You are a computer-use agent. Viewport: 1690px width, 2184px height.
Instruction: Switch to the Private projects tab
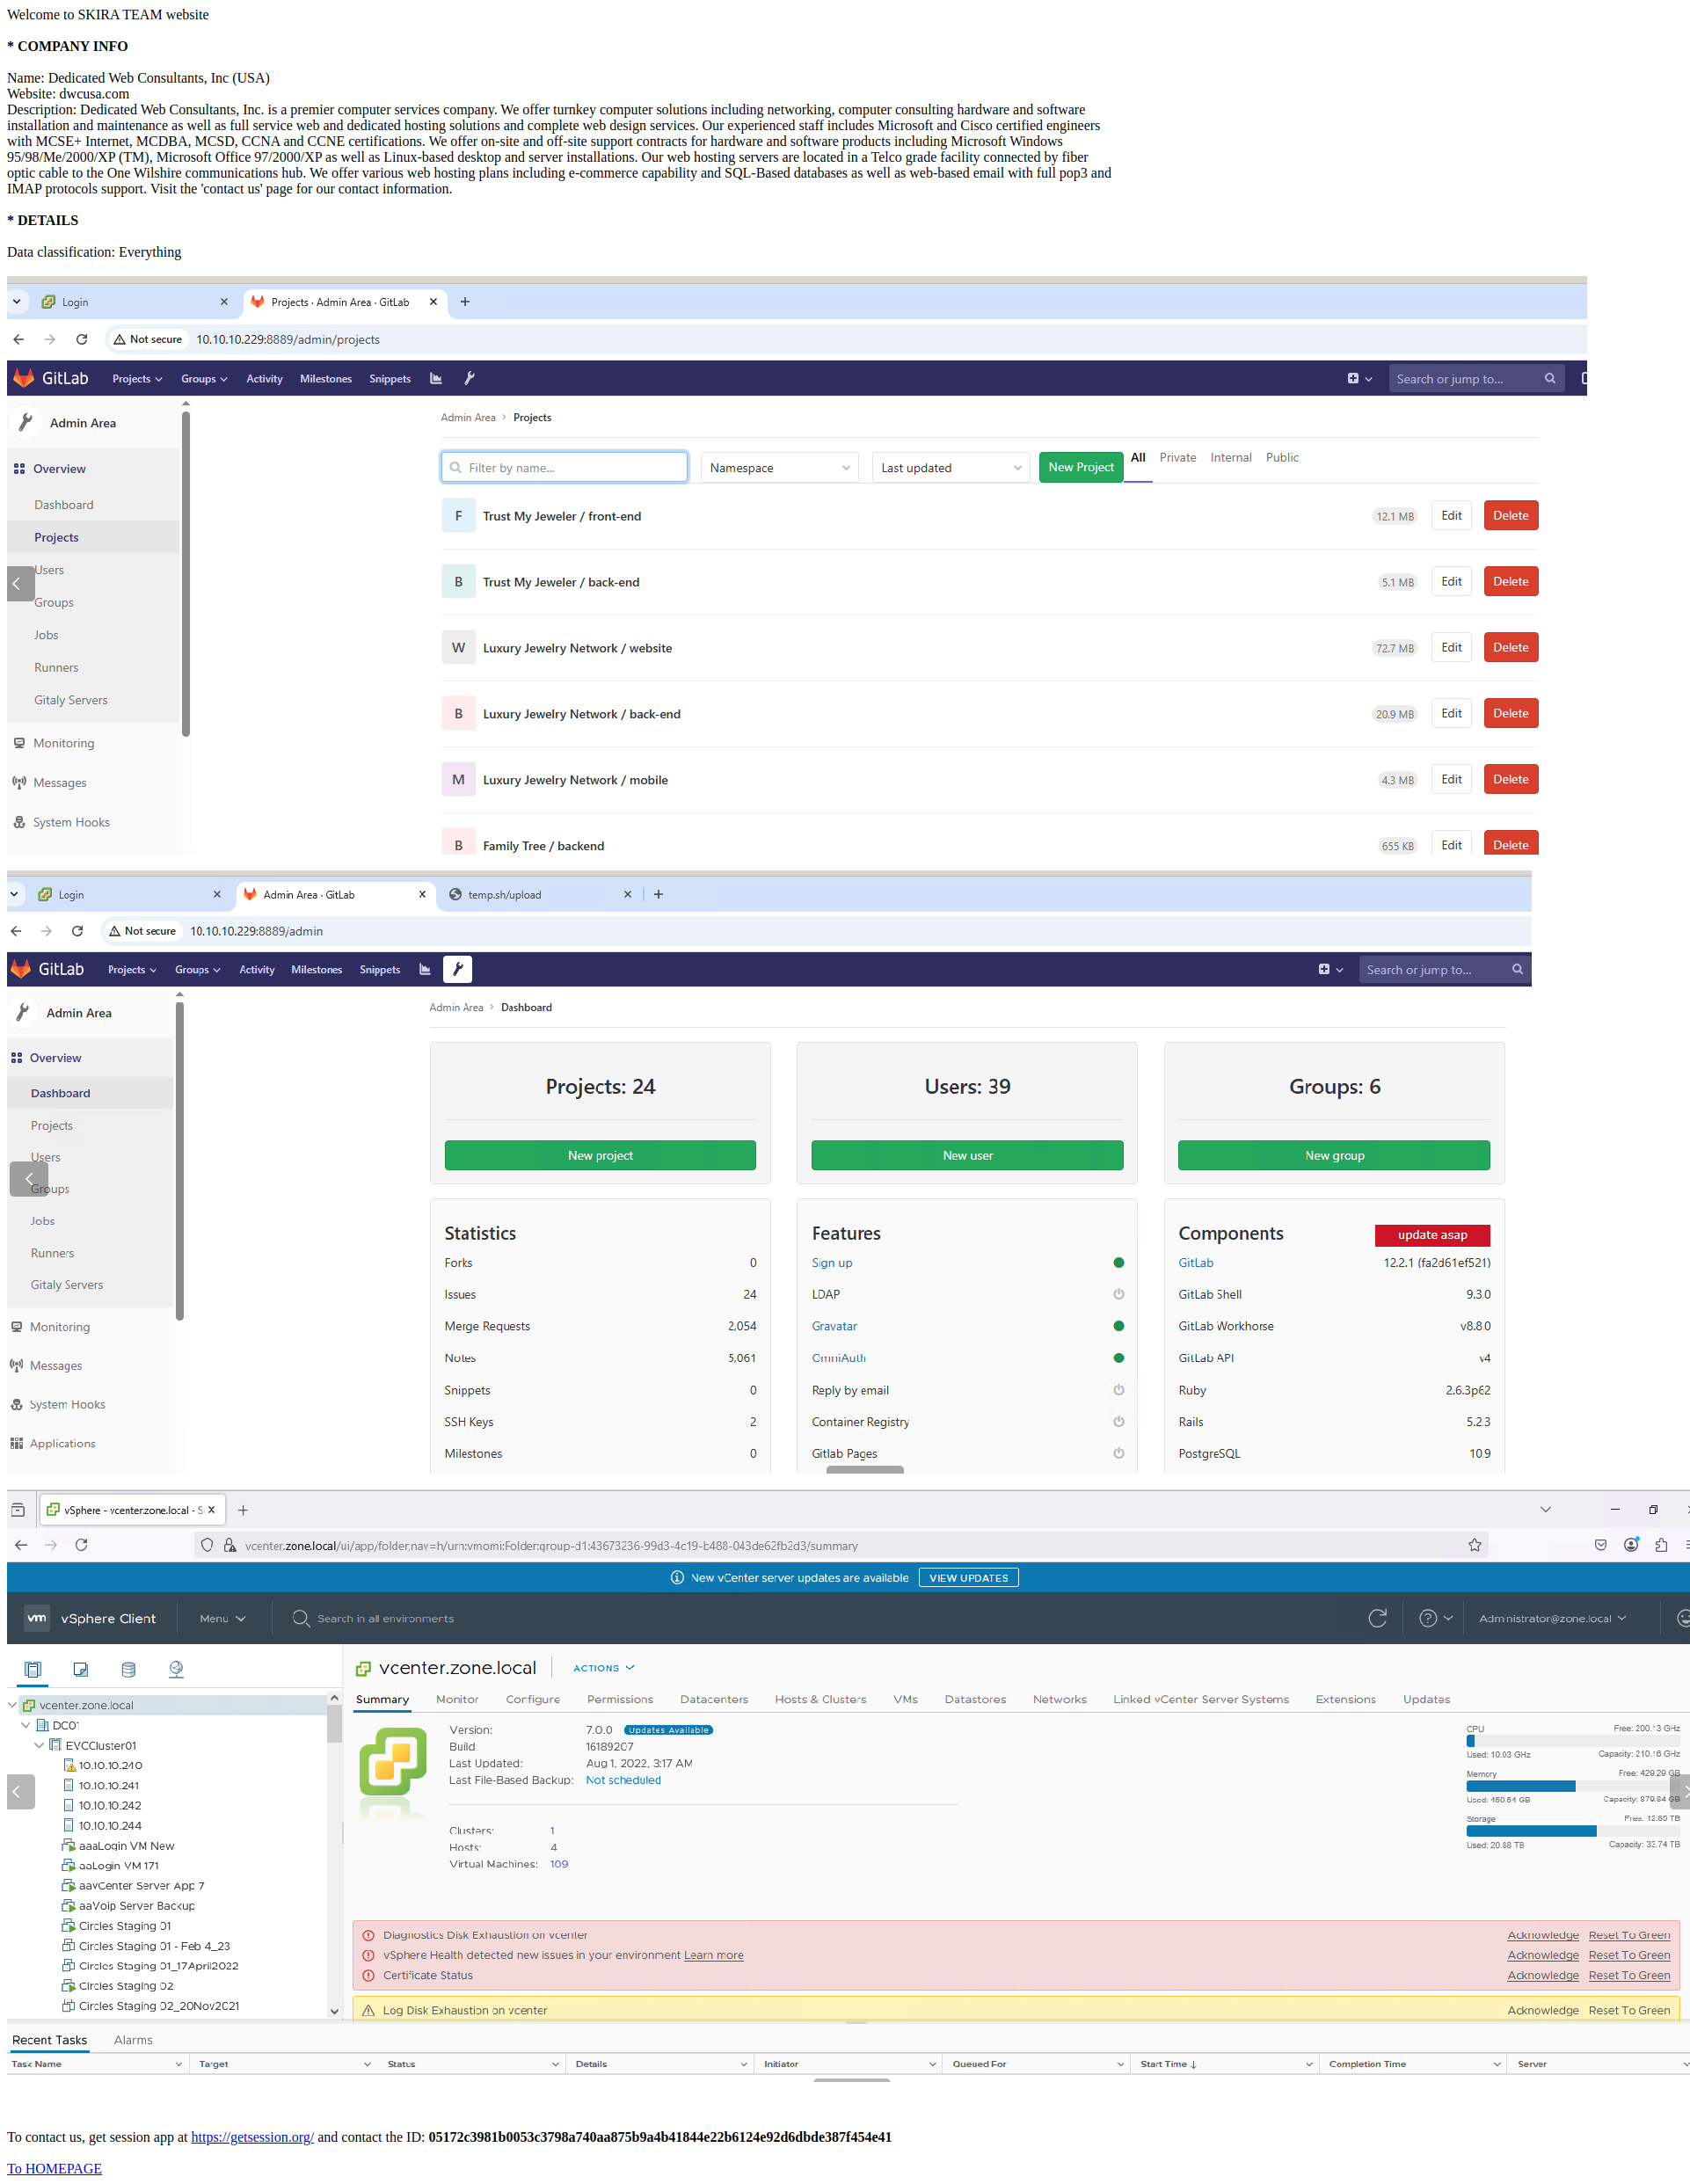[1177, 457]
